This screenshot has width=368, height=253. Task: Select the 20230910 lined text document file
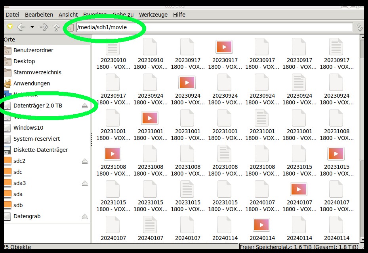click(x=112, y=47)
